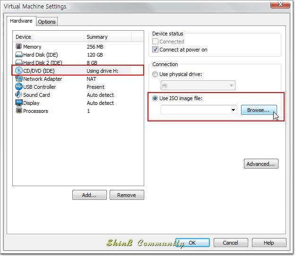
Task: Click the Using drive H: summary
Action: pos(102,71)
